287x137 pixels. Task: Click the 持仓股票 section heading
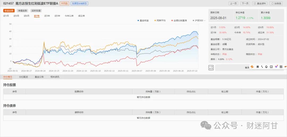tap(10, 85)
